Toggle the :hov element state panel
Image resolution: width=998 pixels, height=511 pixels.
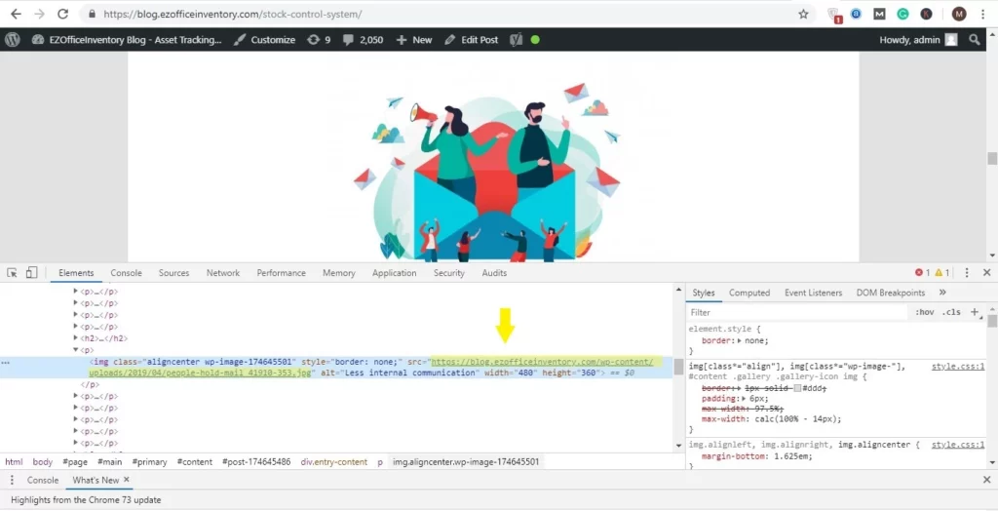pyautogui.click(x=925, y=313)
